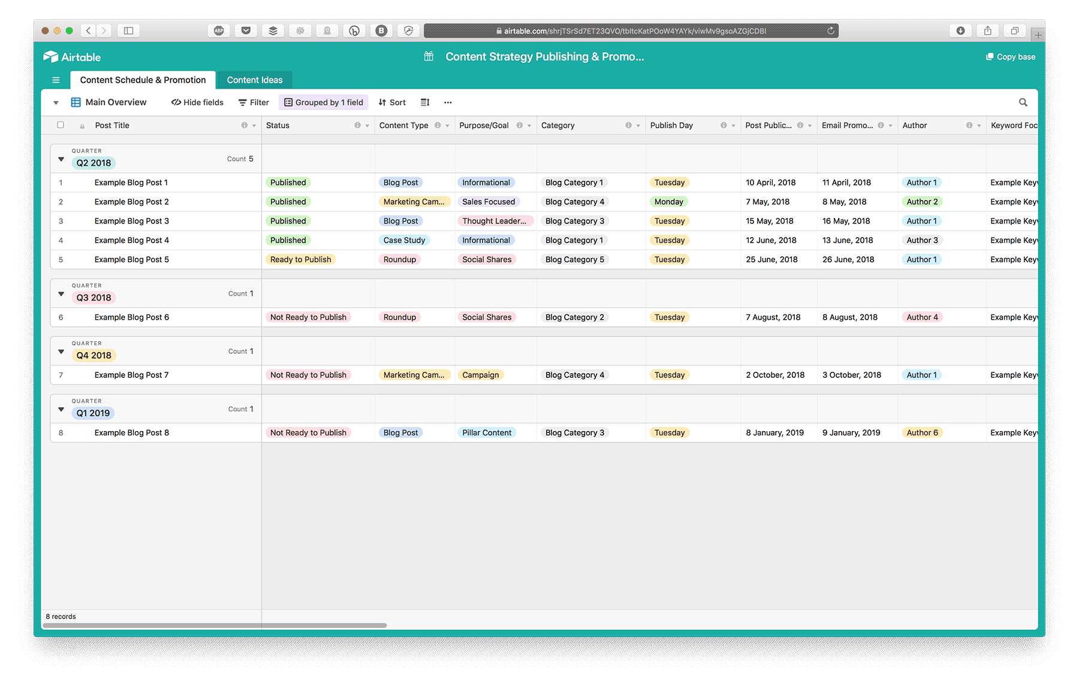The image size is (1079, 685).
Task: Open the Status column dropdown arrow
Action: coord(367,126)
